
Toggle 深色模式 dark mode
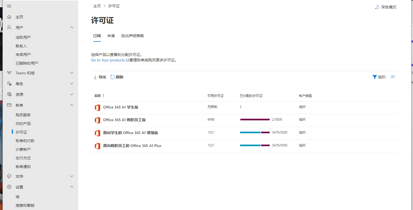pos(386,7)
